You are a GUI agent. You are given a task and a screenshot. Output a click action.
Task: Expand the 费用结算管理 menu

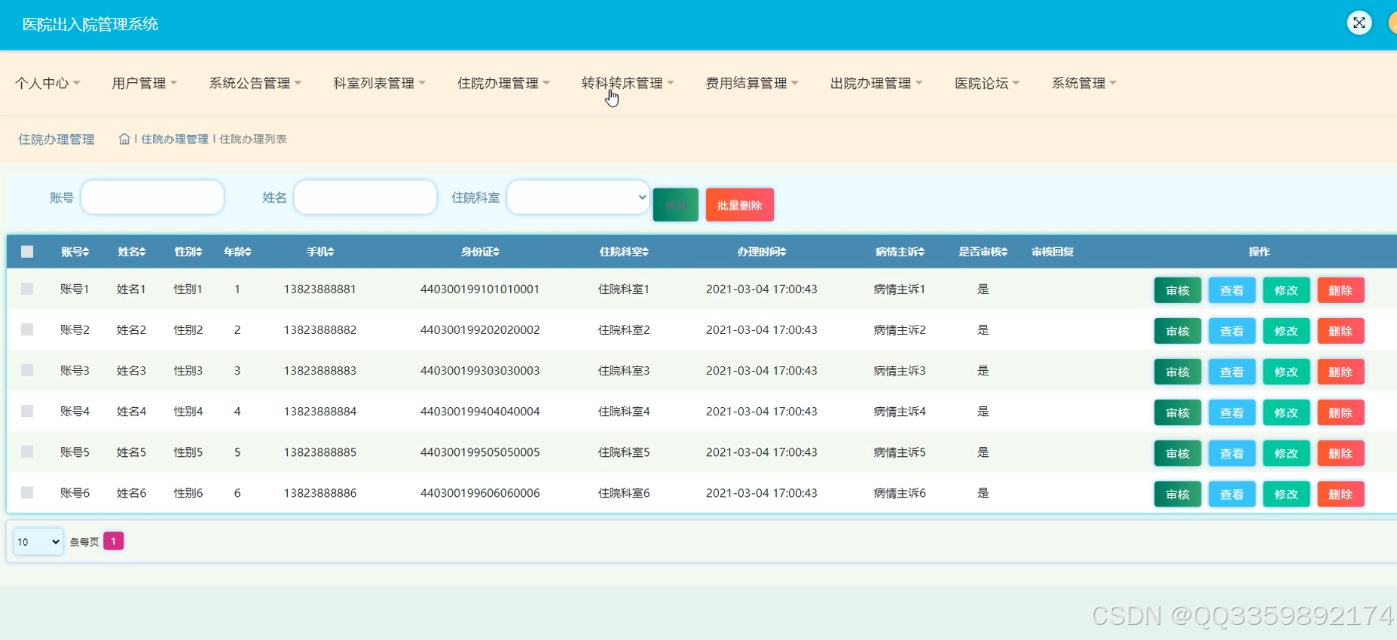(752, 83)
